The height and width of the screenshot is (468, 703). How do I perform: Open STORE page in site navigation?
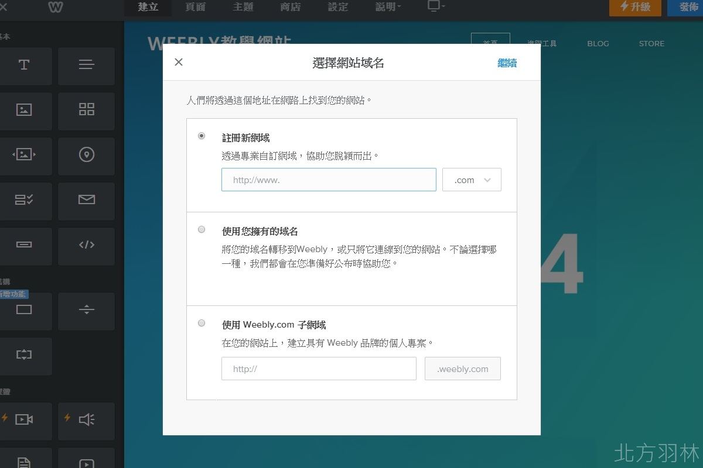[651, 43]
